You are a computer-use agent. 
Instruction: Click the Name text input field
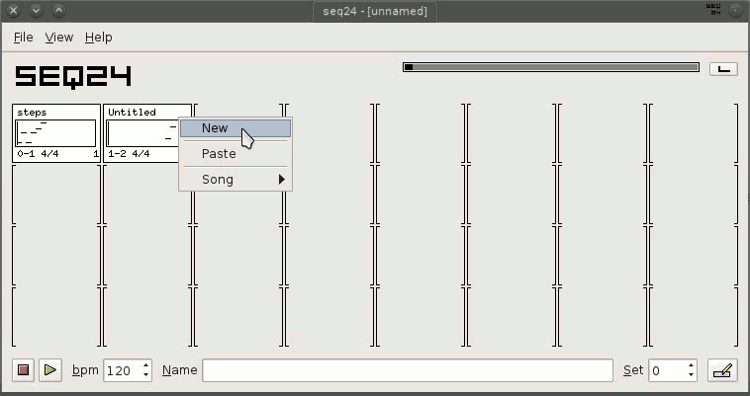[407, 370]
